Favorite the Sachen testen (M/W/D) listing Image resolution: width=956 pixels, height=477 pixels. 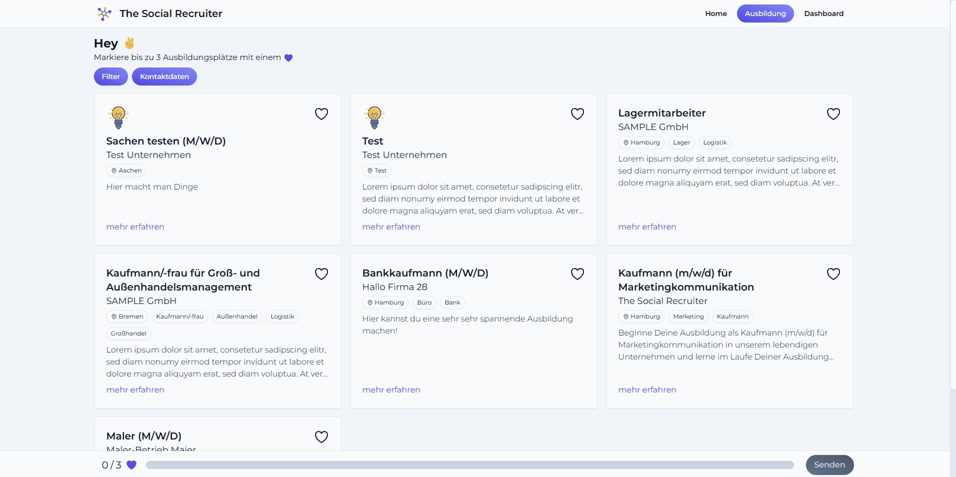click(321, 114)
